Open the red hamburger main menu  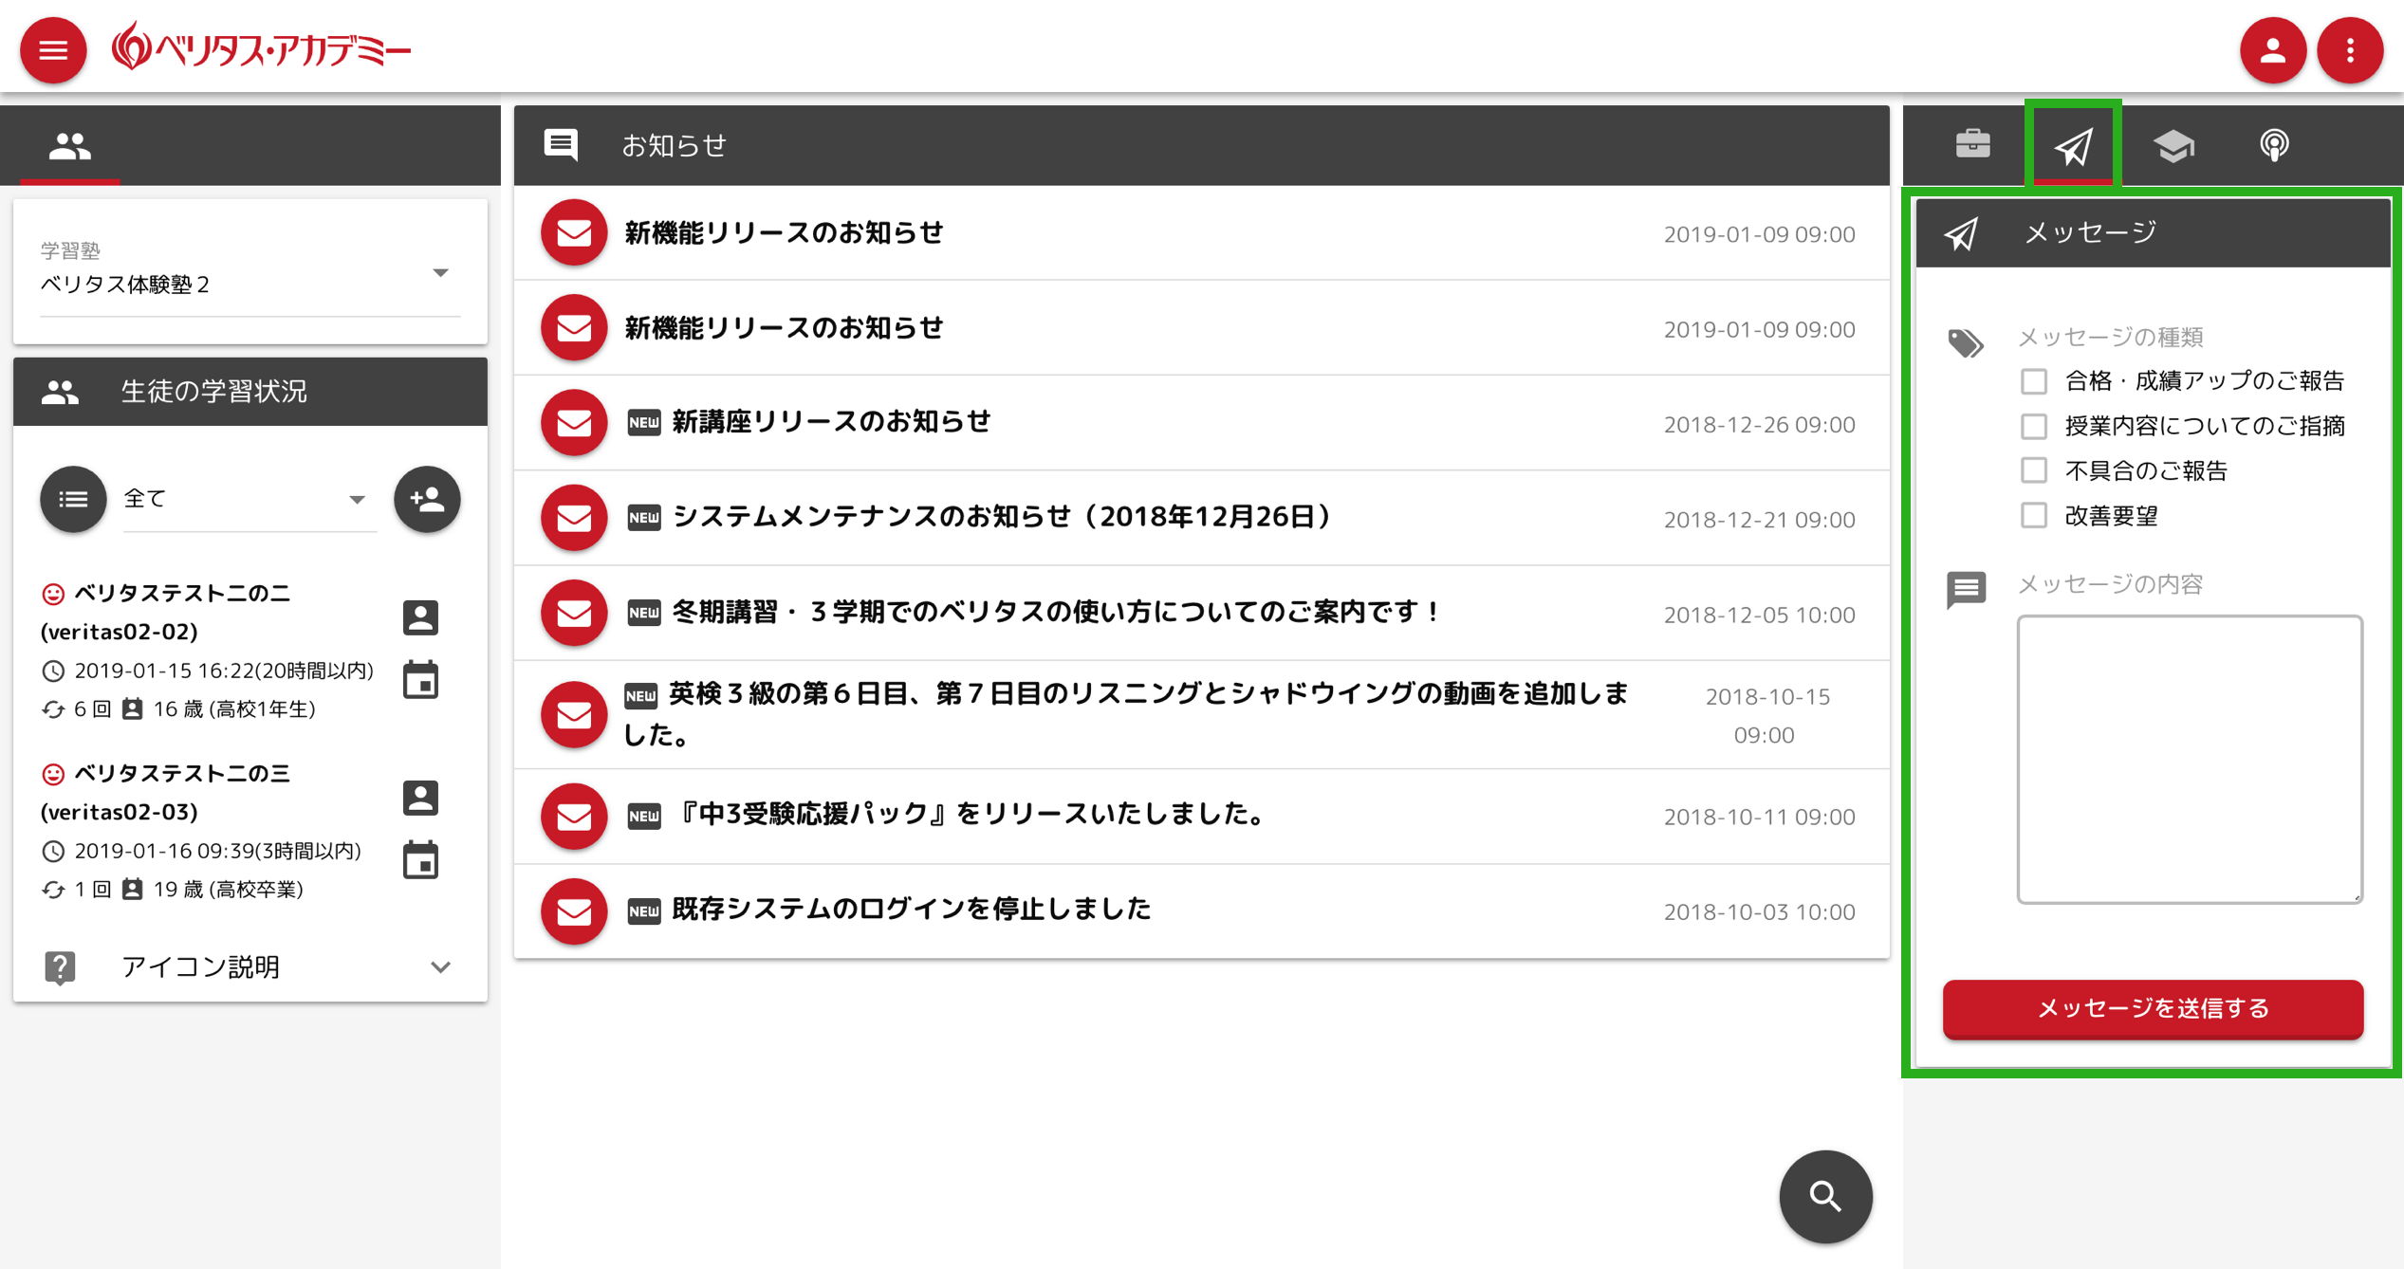pyautogui.click(x=53, y=50)
